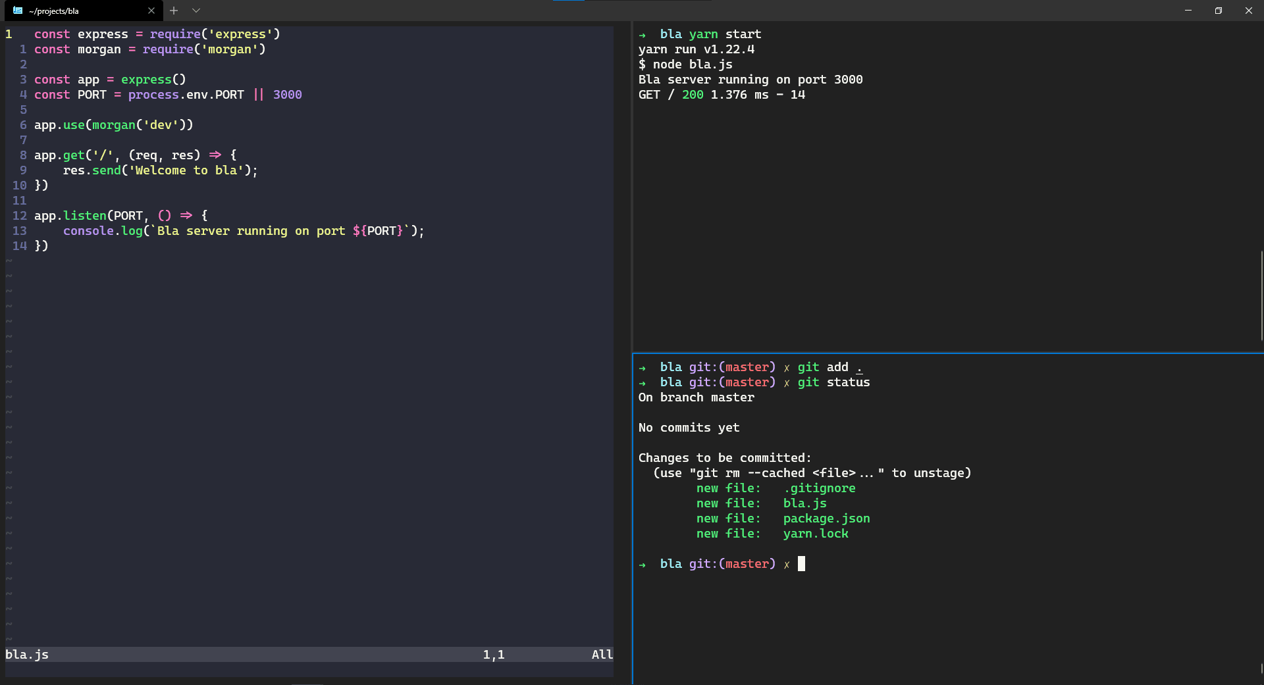Close the ~/projects/bla tab
1264x685 pixels.
coord(151,11)
